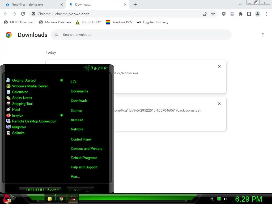This screenshot has height=204, width=272.
Task: Expand Getting Started jump list arrow
Action: click(x=62, y=80)
